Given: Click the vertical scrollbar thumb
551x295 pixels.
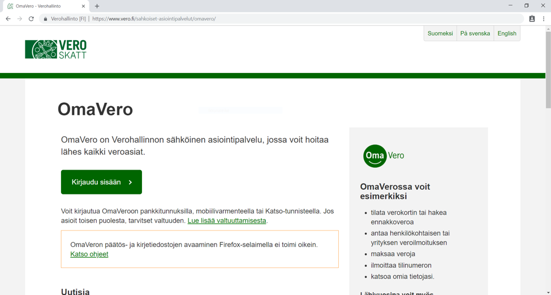Looking at the screenshot, I should 548,68.
